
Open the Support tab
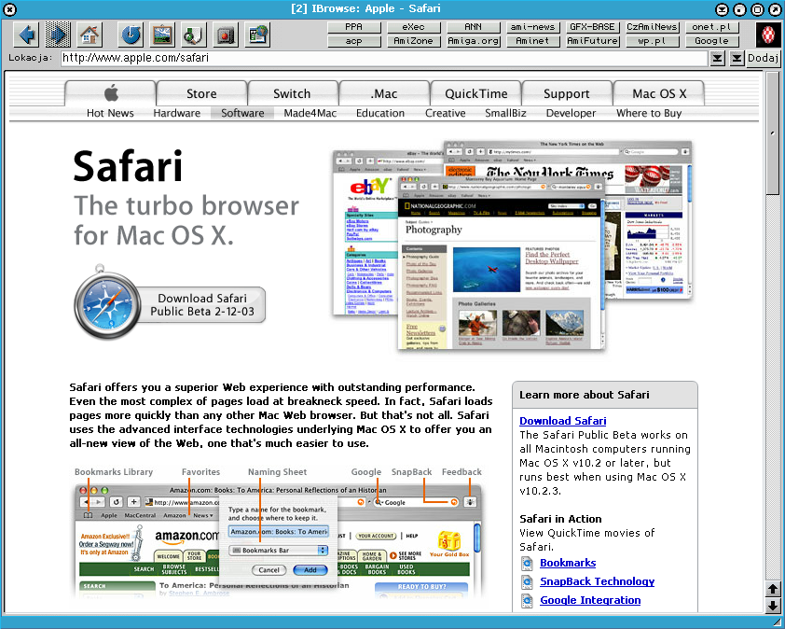(x=567, y=93)
